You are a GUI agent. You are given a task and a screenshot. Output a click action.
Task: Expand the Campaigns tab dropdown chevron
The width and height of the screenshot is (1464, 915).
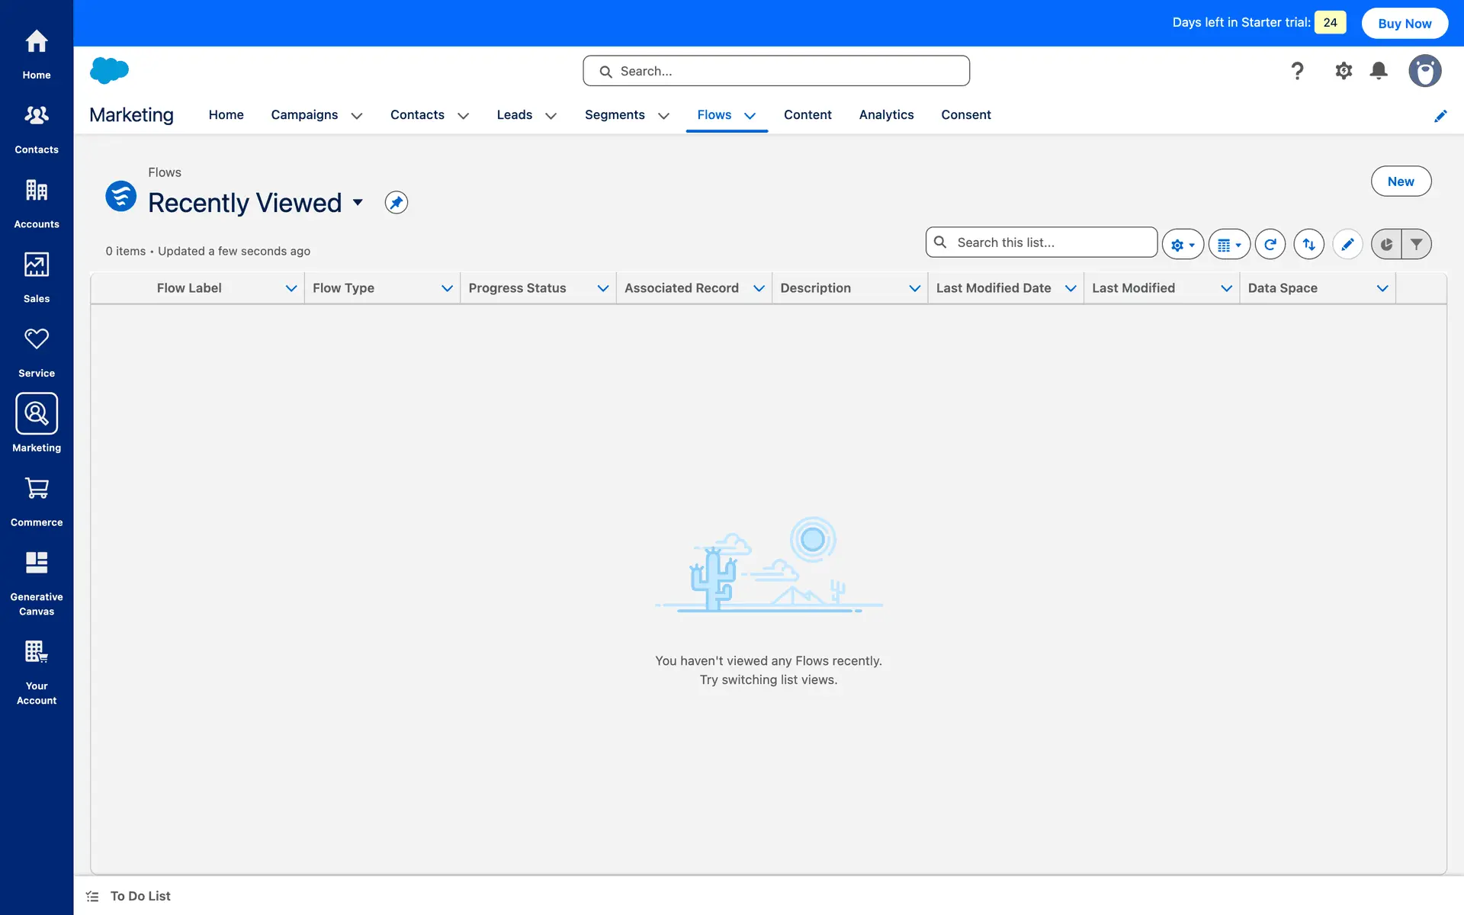(x=356, y=116)
